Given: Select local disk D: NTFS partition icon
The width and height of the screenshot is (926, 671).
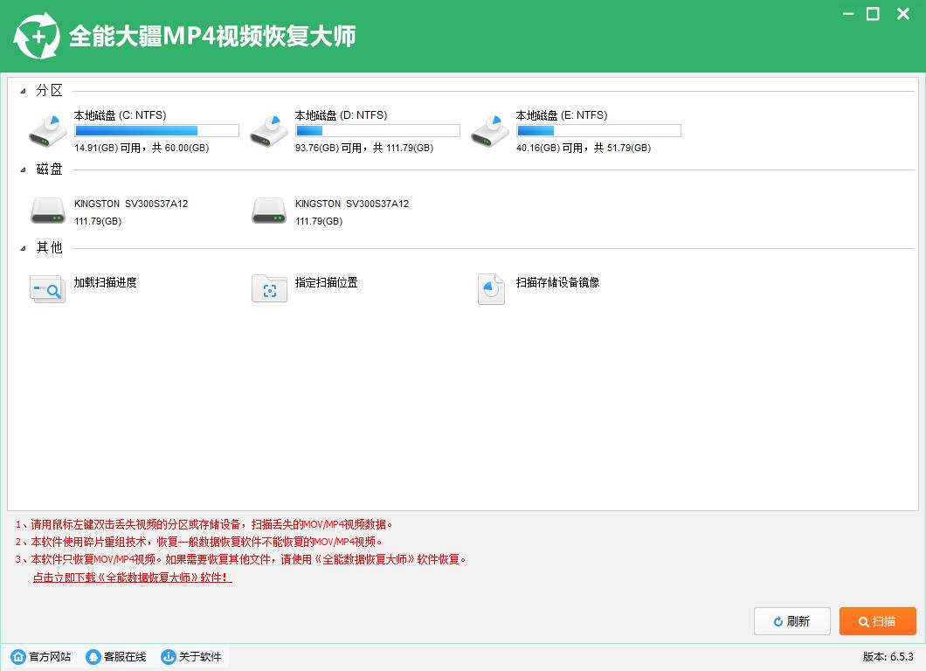Looking at the screenshot, I should tap(269, 129).
